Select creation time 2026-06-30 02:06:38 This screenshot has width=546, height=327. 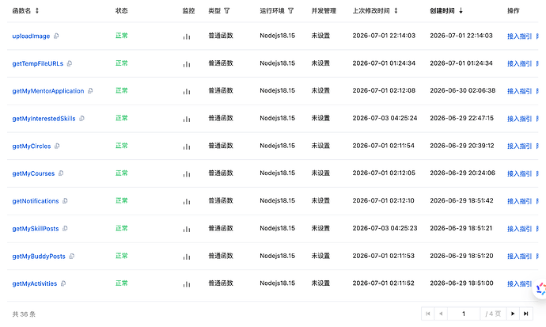click(462, 90)
